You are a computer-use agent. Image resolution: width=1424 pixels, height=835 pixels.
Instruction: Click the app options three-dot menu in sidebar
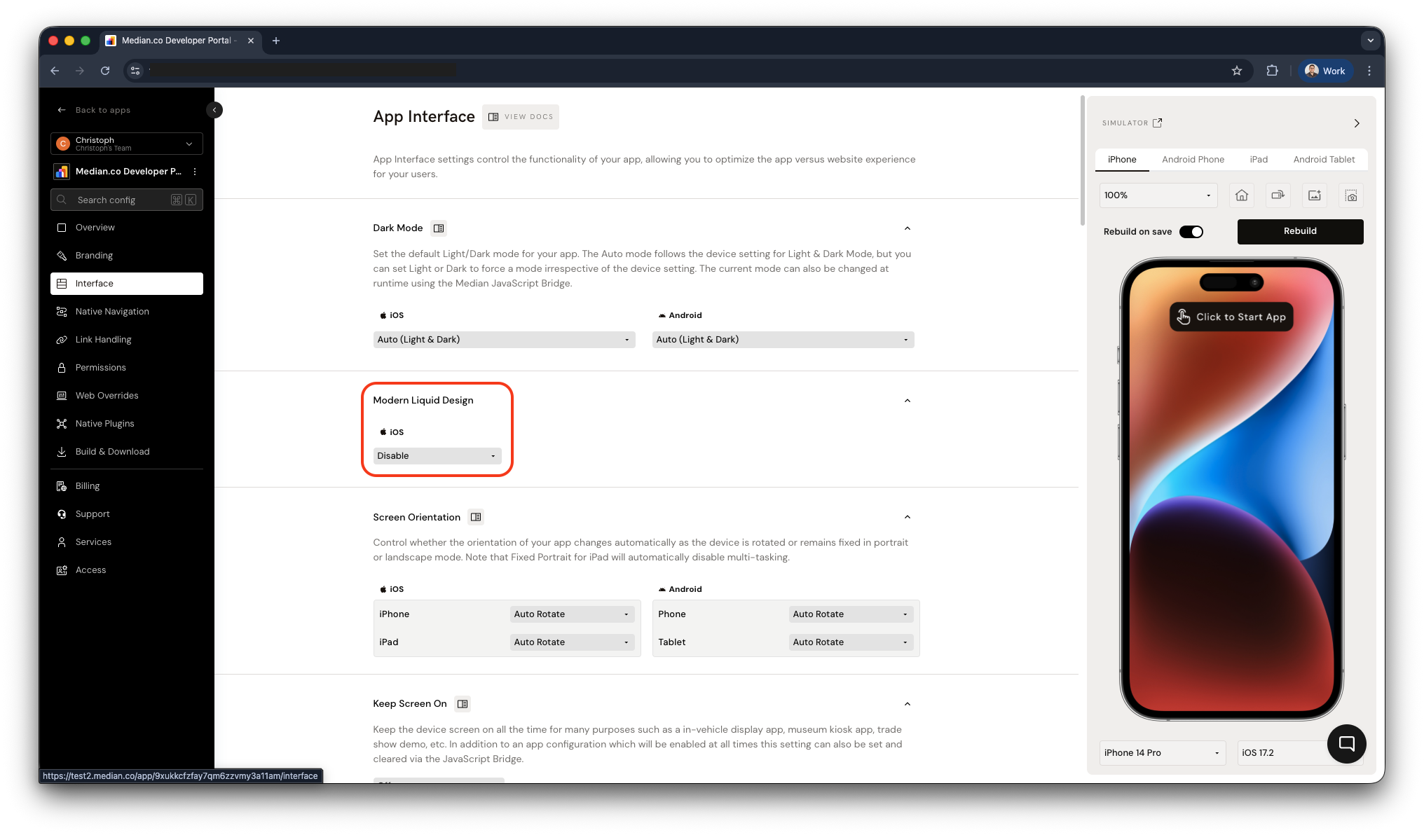(x=195, y=172)
